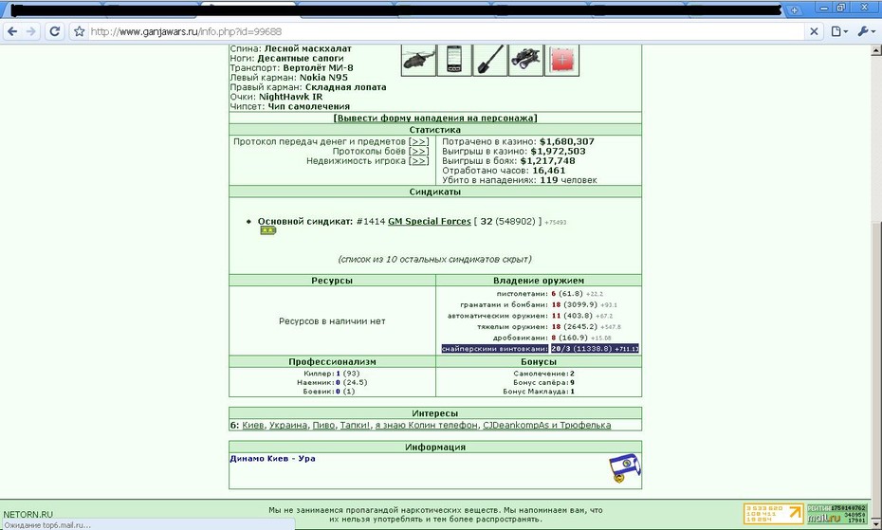Click the blue-white flag image
882x530 pixels.
click(624, 468)
